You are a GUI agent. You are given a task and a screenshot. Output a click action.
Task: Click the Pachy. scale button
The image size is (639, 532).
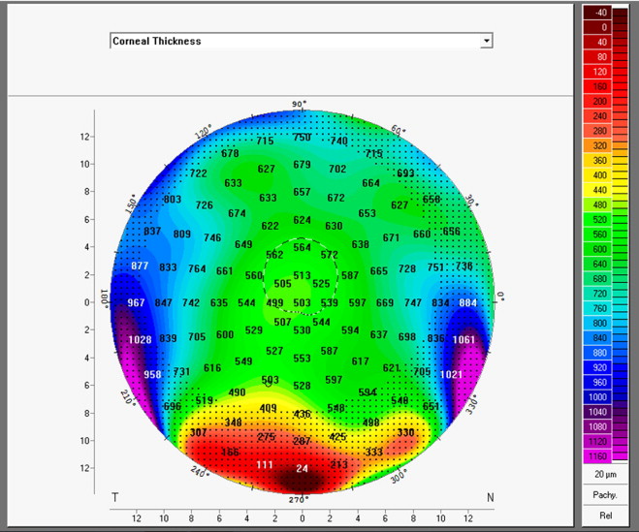coord(606,495)
